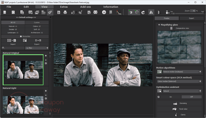This screenshot has height=118, width=206.
Task: Click the blank new project document icon
Action: [5, 12]
